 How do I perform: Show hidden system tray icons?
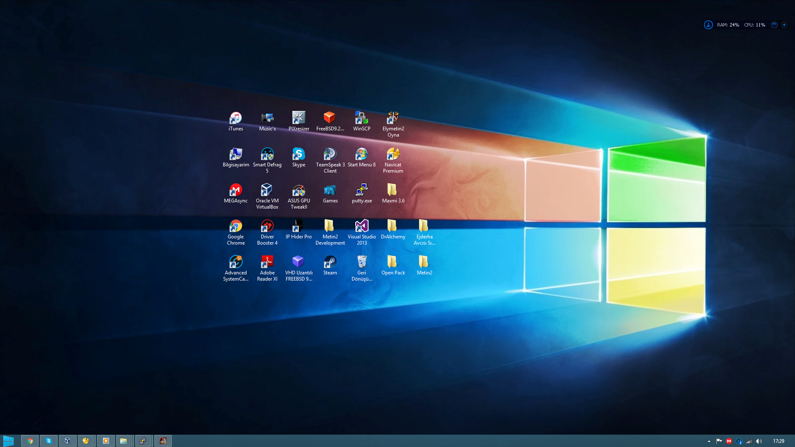(709, 441)
